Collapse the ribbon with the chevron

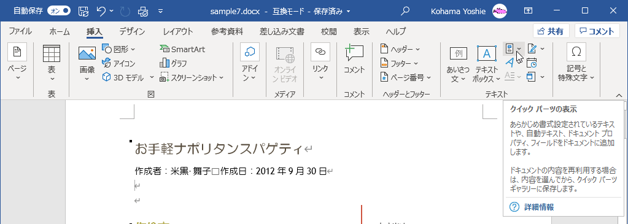click(619, 95)
